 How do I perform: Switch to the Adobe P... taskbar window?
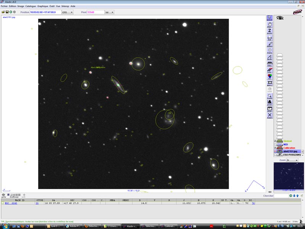73,226
